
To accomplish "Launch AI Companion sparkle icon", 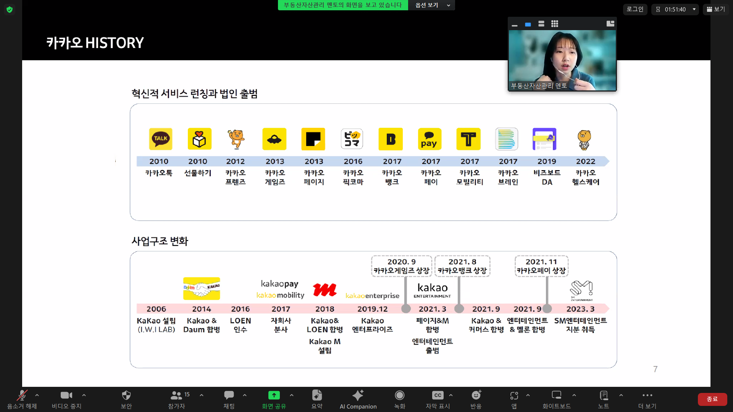I will click(358, 395).
